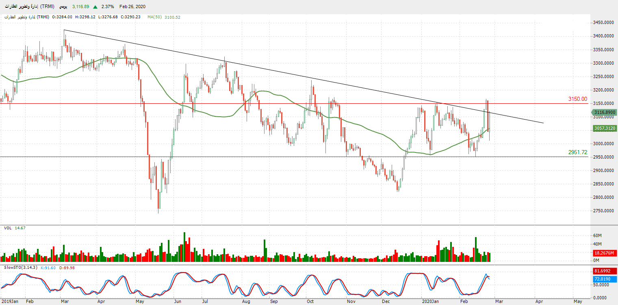
Task: Click the Nov label on the time axis
Action: (x=351, y=302)
